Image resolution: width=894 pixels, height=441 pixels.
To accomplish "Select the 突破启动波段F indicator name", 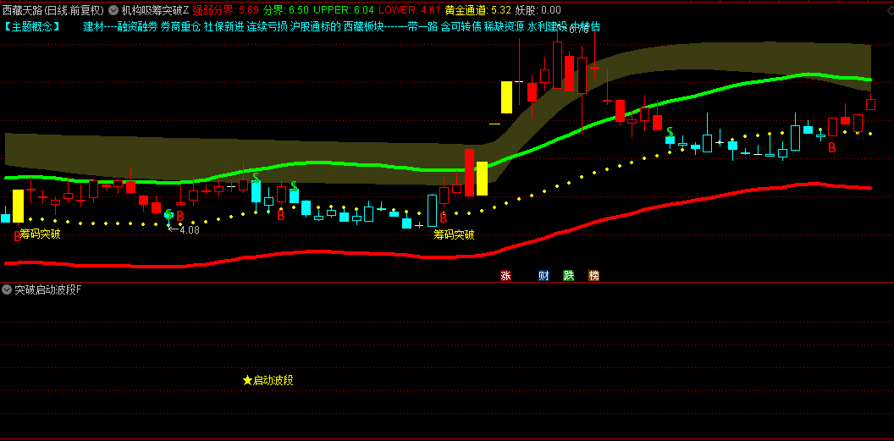I will [x=48, y=289].
